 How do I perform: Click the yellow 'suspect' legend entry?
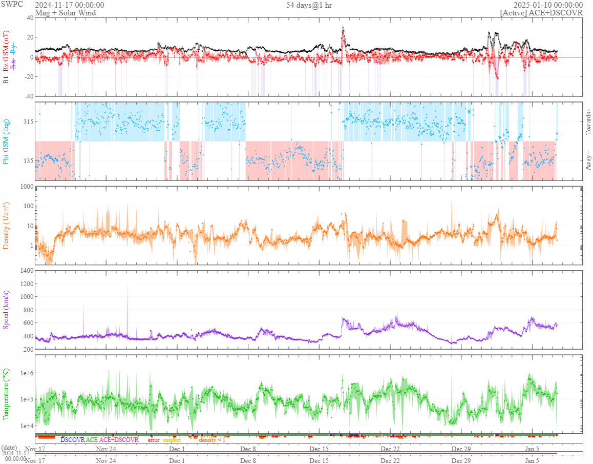(172, 440)
